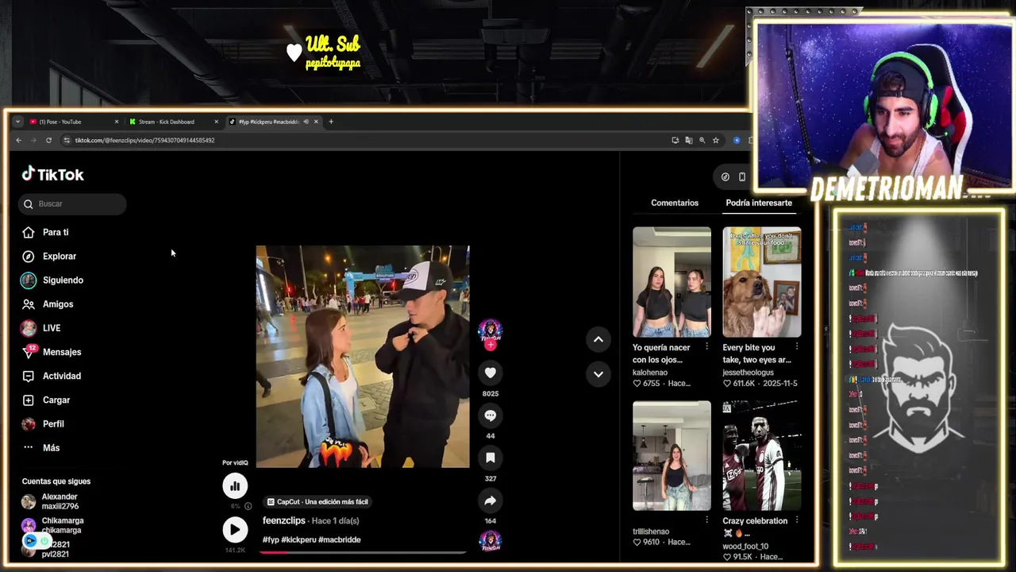Mute the TikTok tab audio icon
Viewport: 1016px width, 572px height.
tap(306, 122)
